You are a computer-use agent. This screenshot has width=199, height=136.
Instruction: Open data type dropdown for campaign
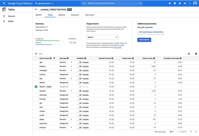(71, 70)
